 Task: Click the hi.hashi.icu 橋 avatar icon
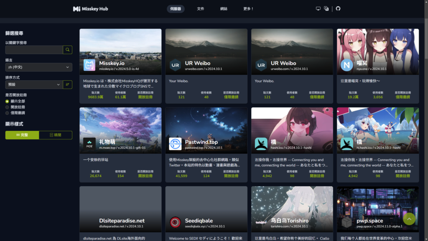pyautogui.click(x=346, y=144)
